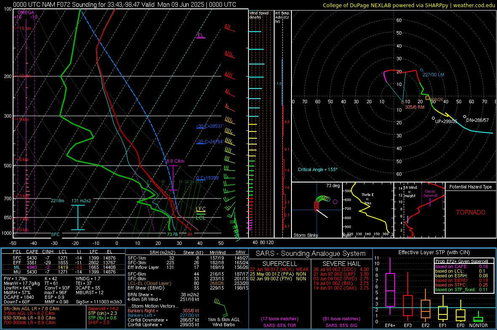Click the 'Inf. Temp. Adv.' panel header
The height and width of the screenshot is (330, 497).
point(282,17)
